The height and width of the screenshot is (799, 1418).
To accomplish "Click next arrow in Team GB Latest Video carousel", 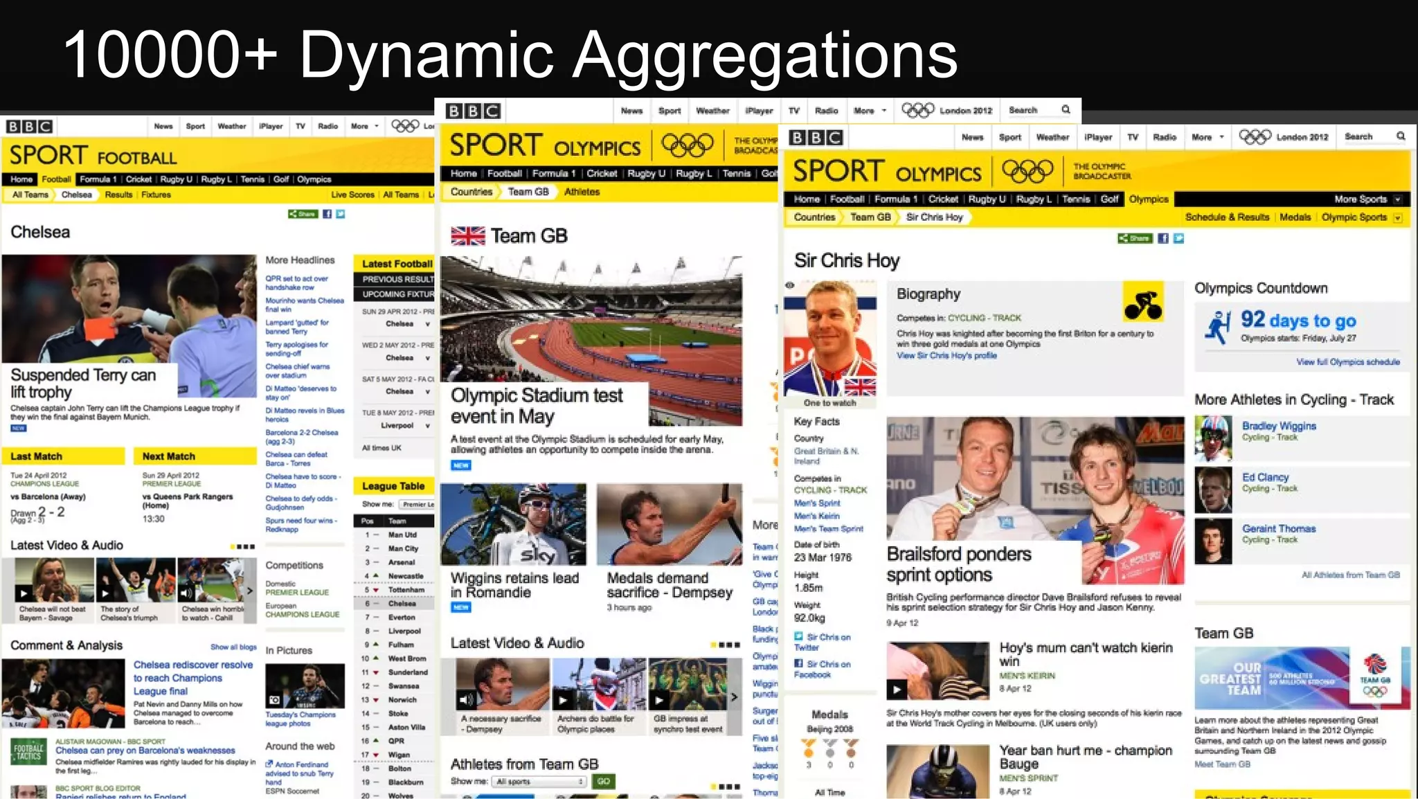I will click(x=735, y=697).
